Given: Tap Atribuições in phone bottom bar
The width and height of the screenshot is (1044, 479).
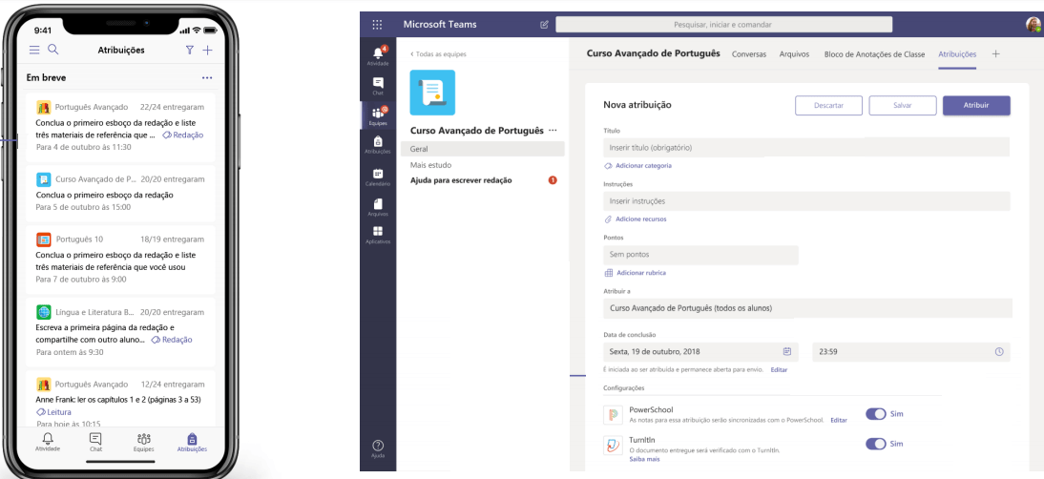Looking at the screenshot, I should pos(192,443).
